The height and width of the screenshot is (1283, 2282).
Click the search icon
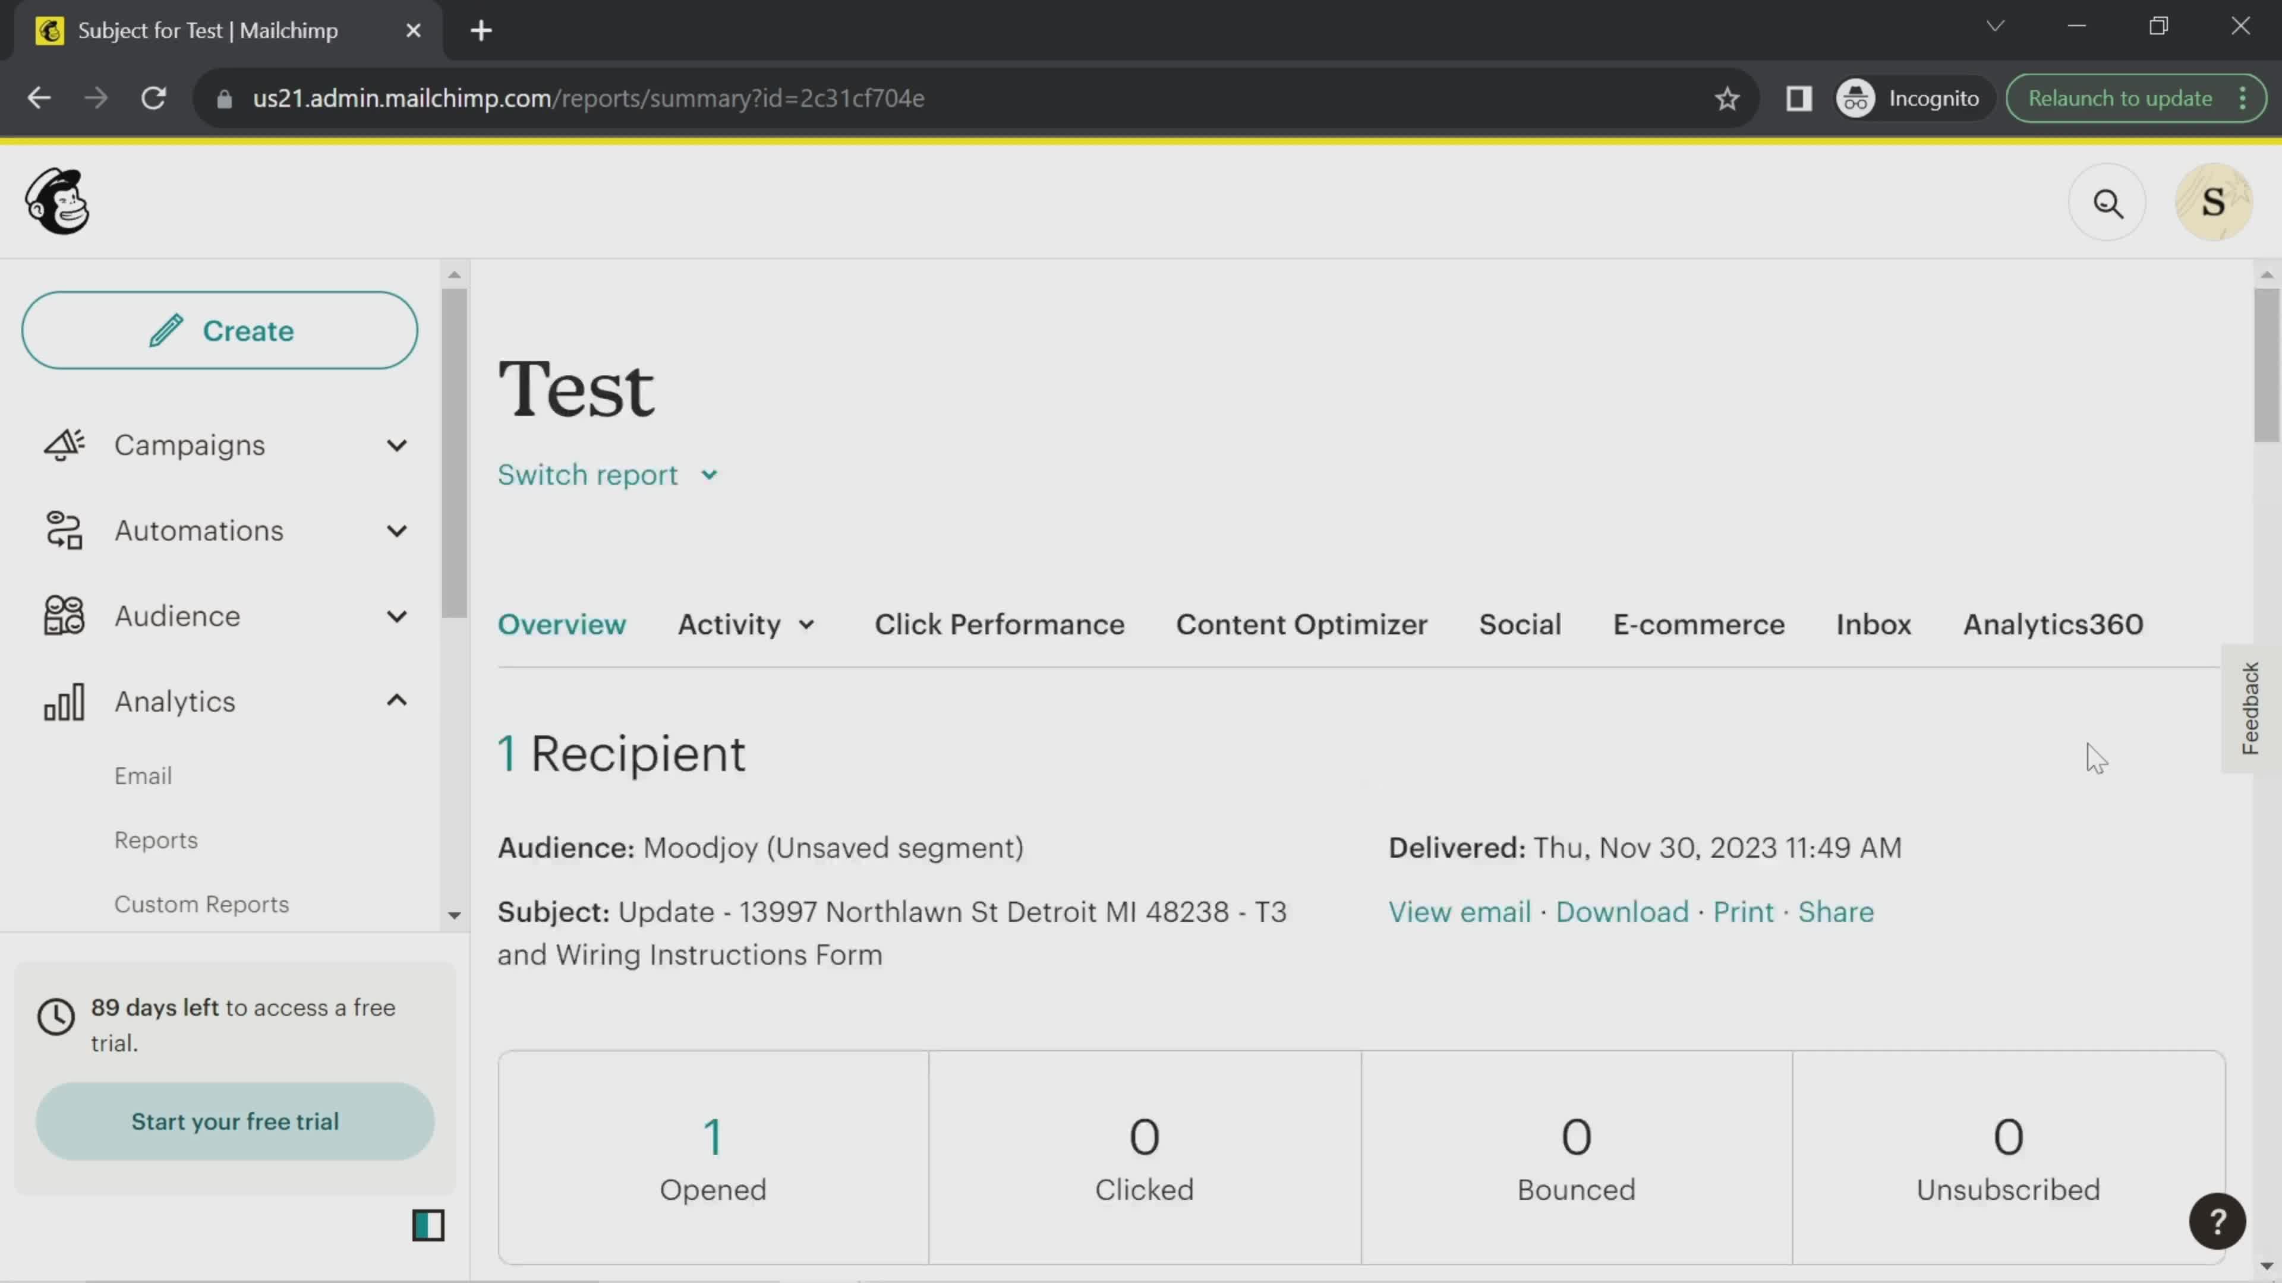tap(2108, 202)
